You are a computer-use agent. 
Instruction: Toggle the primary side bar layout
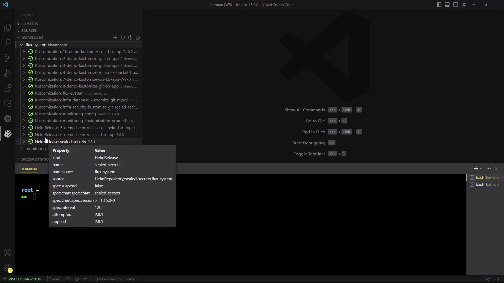pyautogui.click(x=439, y=5)
